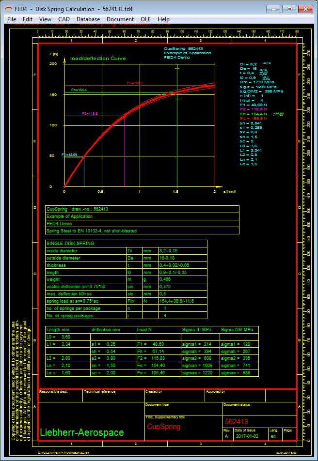
Task: Close the FED4 window
Action: point(305,9)
